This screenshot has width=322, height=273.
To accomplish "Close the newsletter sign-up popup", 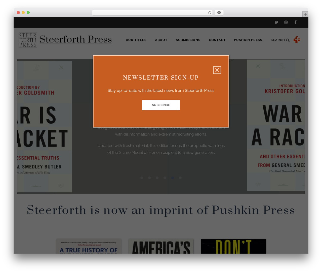I will point(217,70).
